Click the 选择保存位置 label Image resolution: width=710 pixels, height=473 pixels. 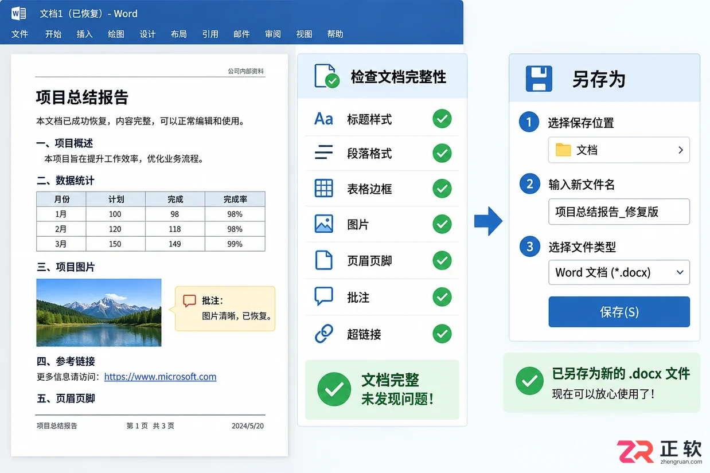(581, 123)
